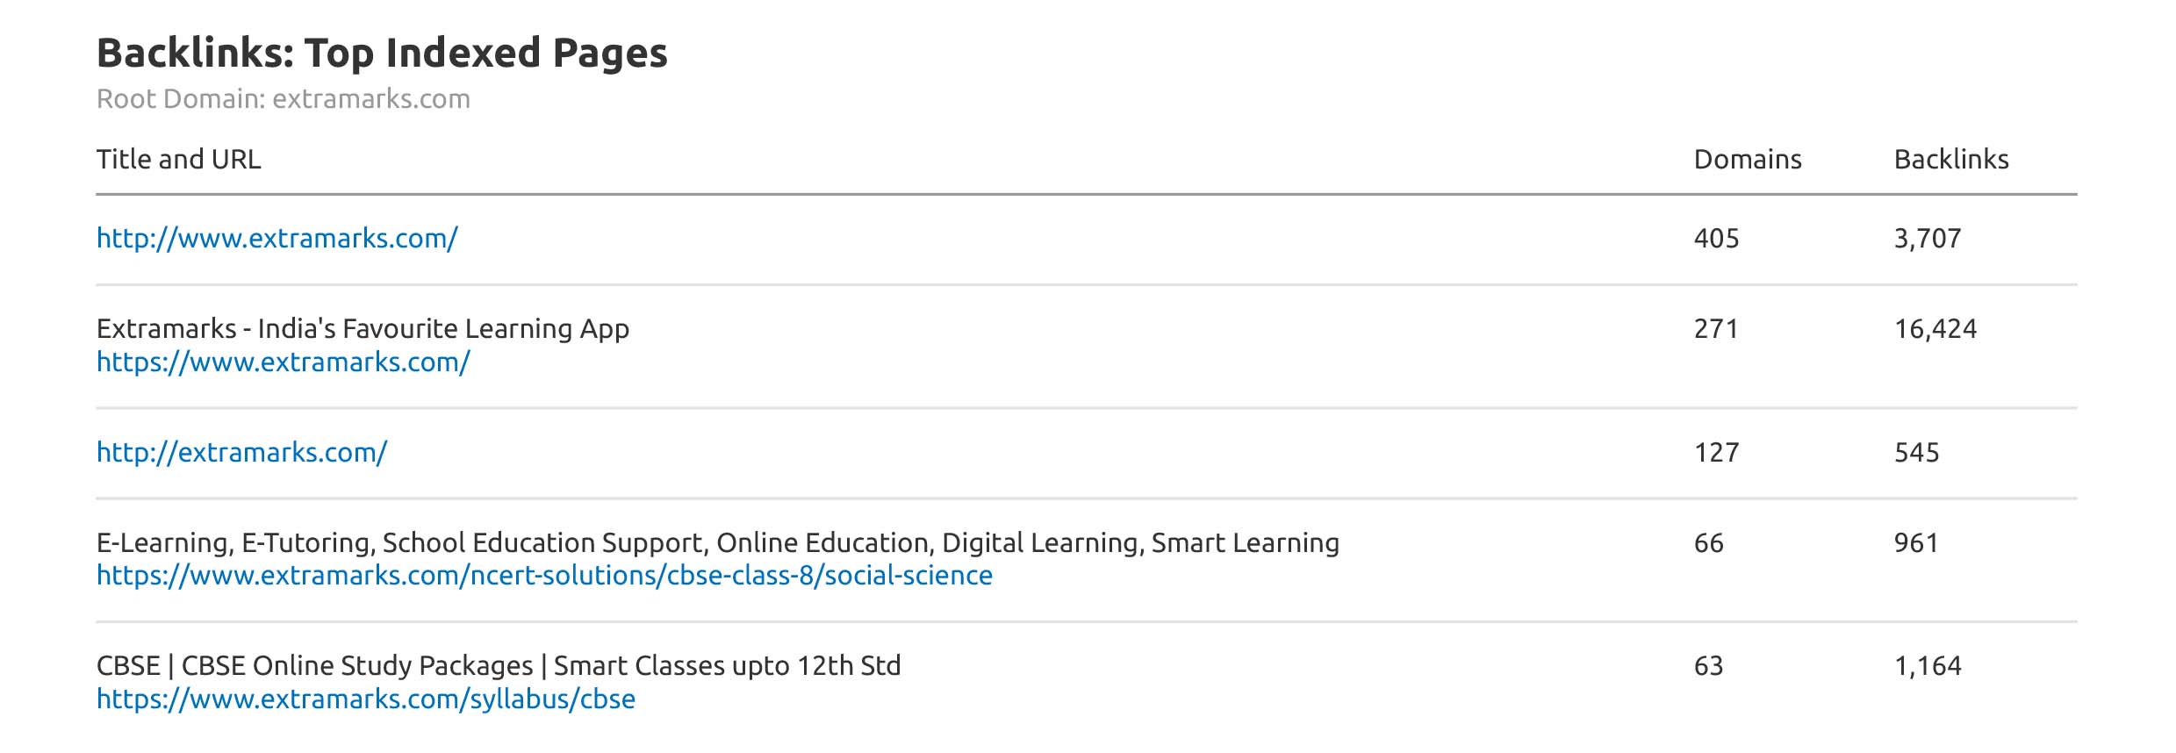
Task: Open the cbse-class-8 social-science URL
Action: pyautogui.click(x=544, y=576)
